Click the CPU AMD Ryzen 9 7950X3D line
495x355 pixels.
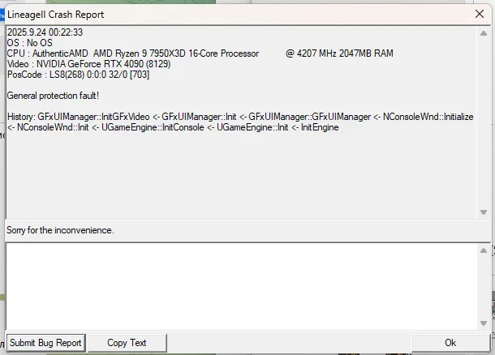point(200,53)
